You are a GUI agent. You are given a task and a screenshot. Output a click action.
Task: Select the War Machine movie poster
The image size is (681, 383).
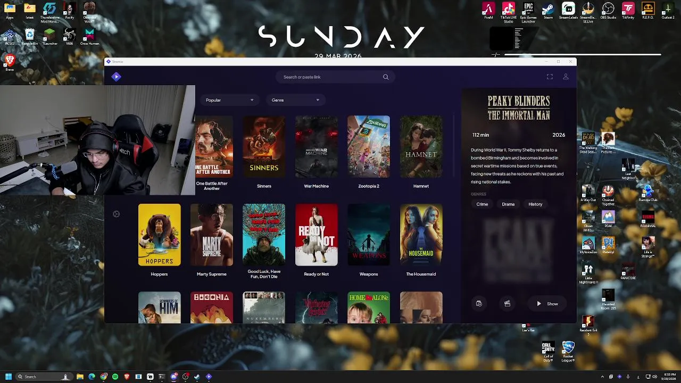pyautogui.click(x=316, y=147)
